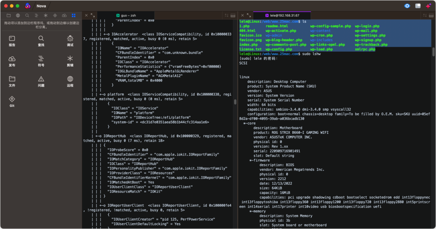The image size is (436, 229).
Task: Open the 发布 (Publish) sidebar
Action: click(x=12, y=61)
